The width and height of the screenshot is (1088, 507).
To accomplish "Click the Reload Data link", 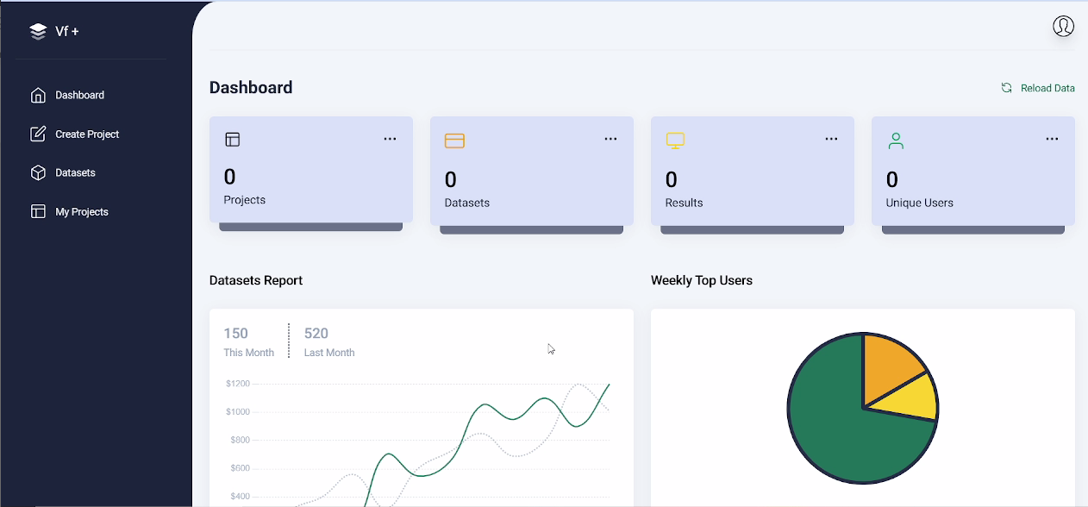I will pos(1047,88).
